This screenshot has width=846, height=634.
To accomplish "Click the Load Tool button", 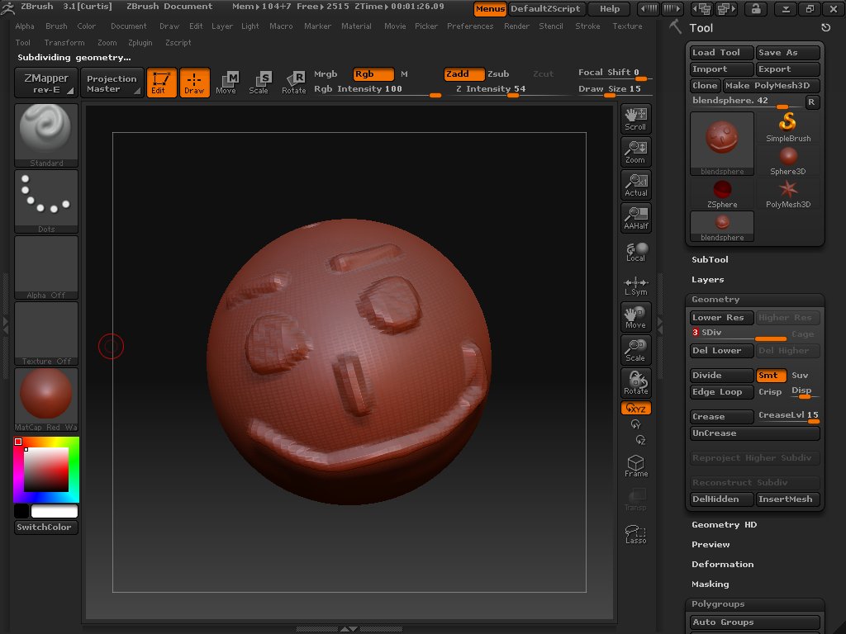I will click(x=722, y=52).
